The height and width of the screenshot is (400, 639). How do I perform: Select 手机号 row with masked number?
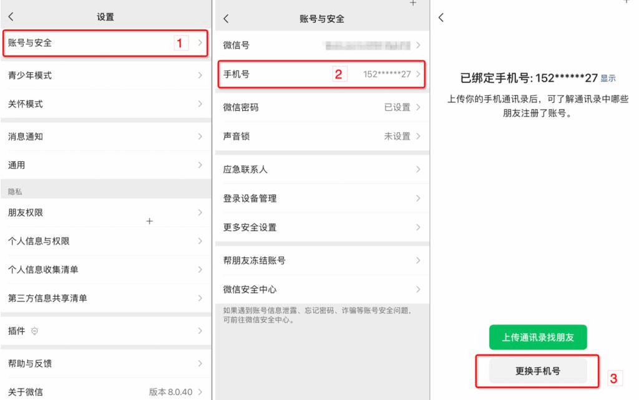click(321, 74)
